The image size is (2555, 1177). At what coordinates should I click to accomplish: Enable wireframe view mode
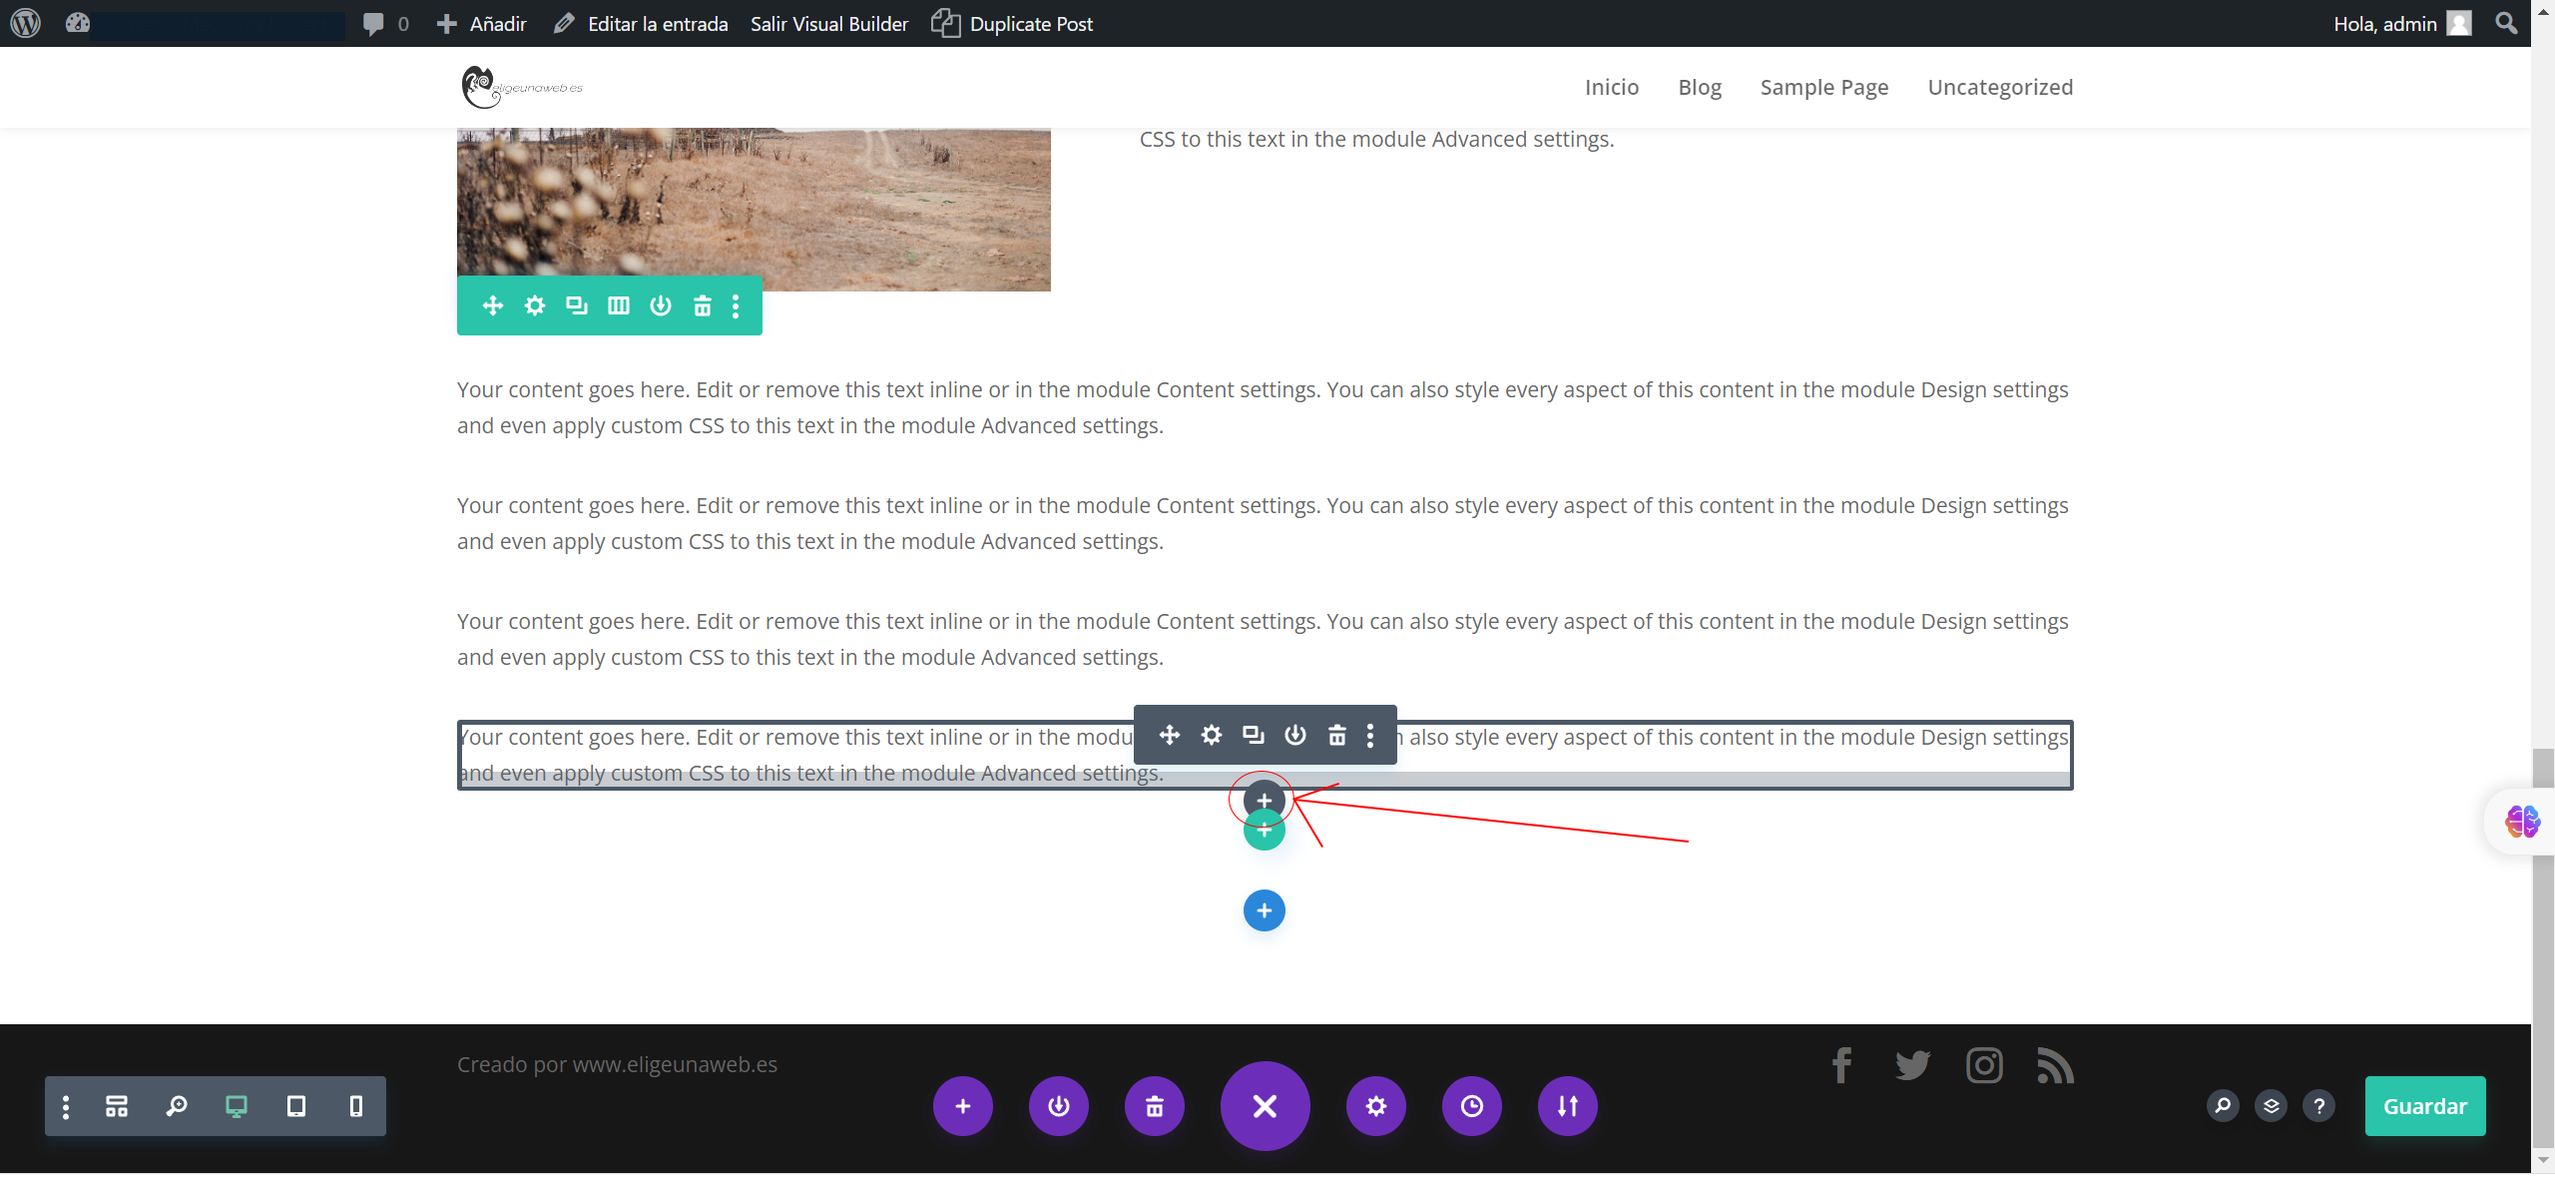tap(117, 1106)
